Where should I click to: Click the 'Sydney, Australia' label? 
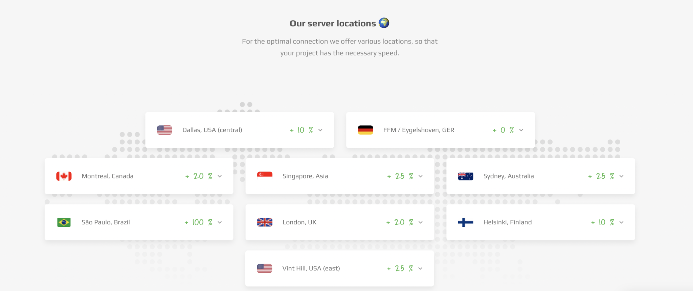point(509,176)
